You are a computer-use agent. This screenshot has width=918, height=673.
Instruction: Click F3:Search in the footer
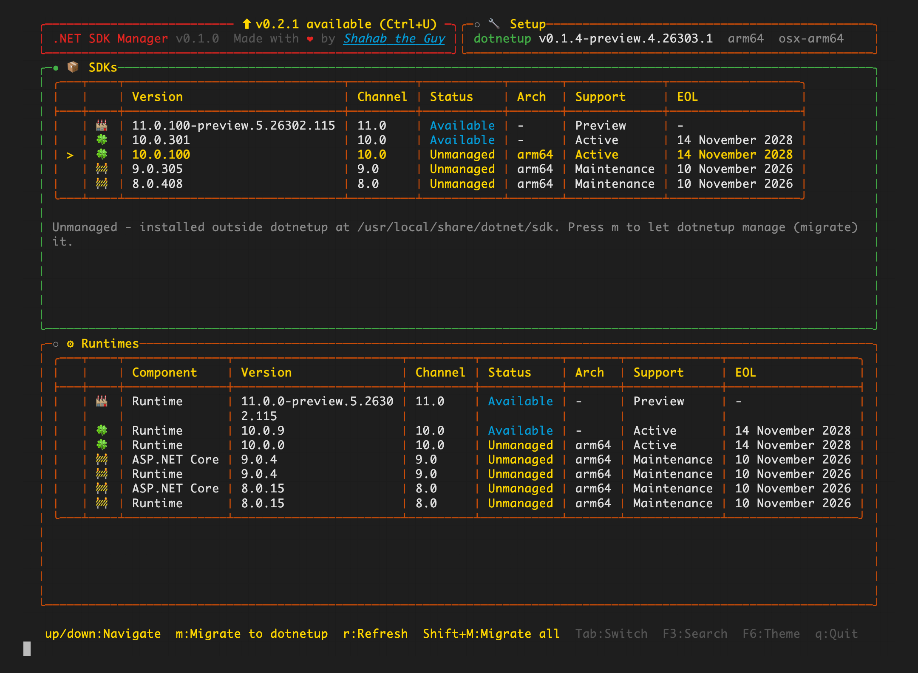(695, 633)
